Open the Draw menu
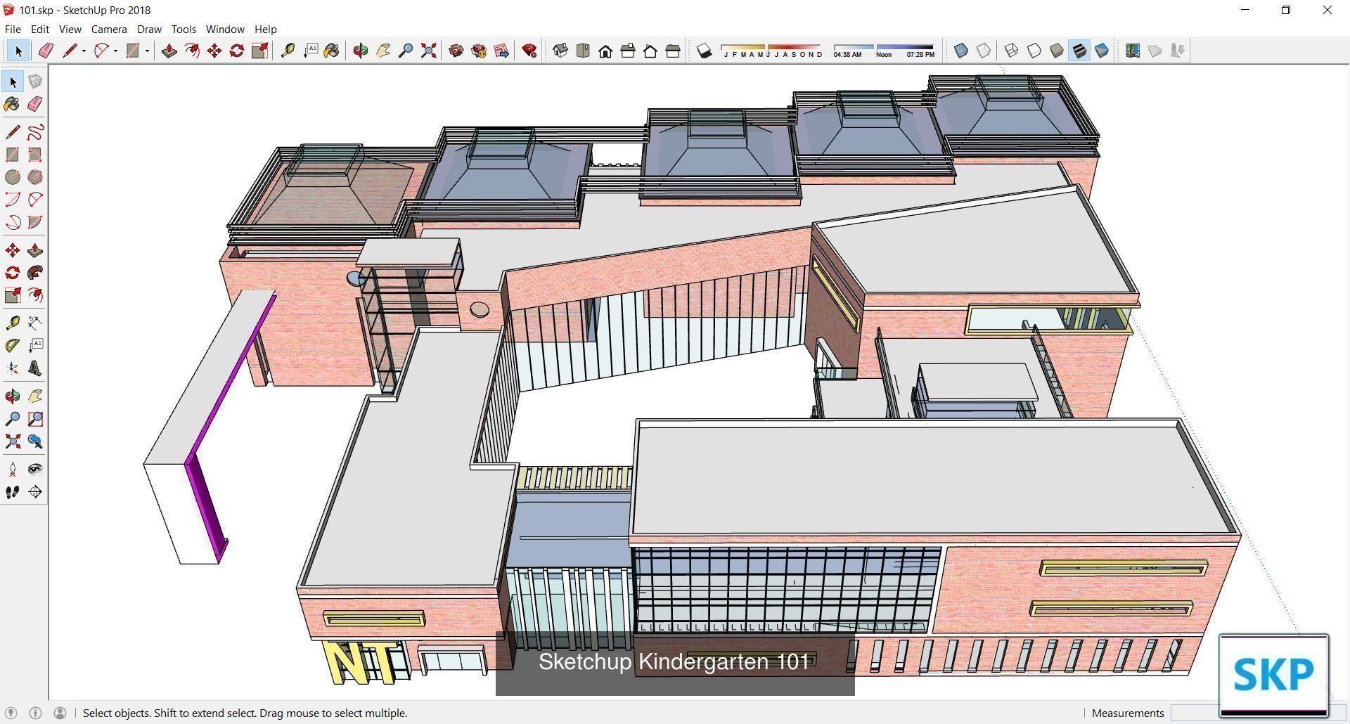This screenshot has height=724, width=1350. pos(149,29)
